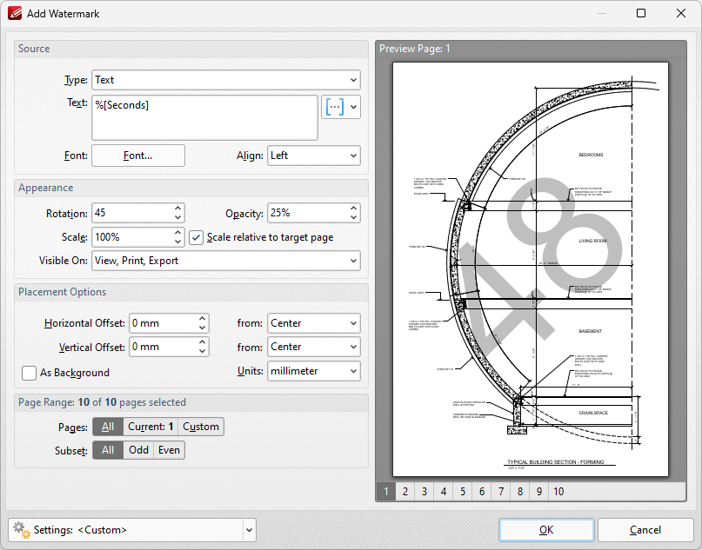Screen dimensions: 702x550
Task: Click the PDF editor app icon in title bar
Action: [x=15, y=13]
